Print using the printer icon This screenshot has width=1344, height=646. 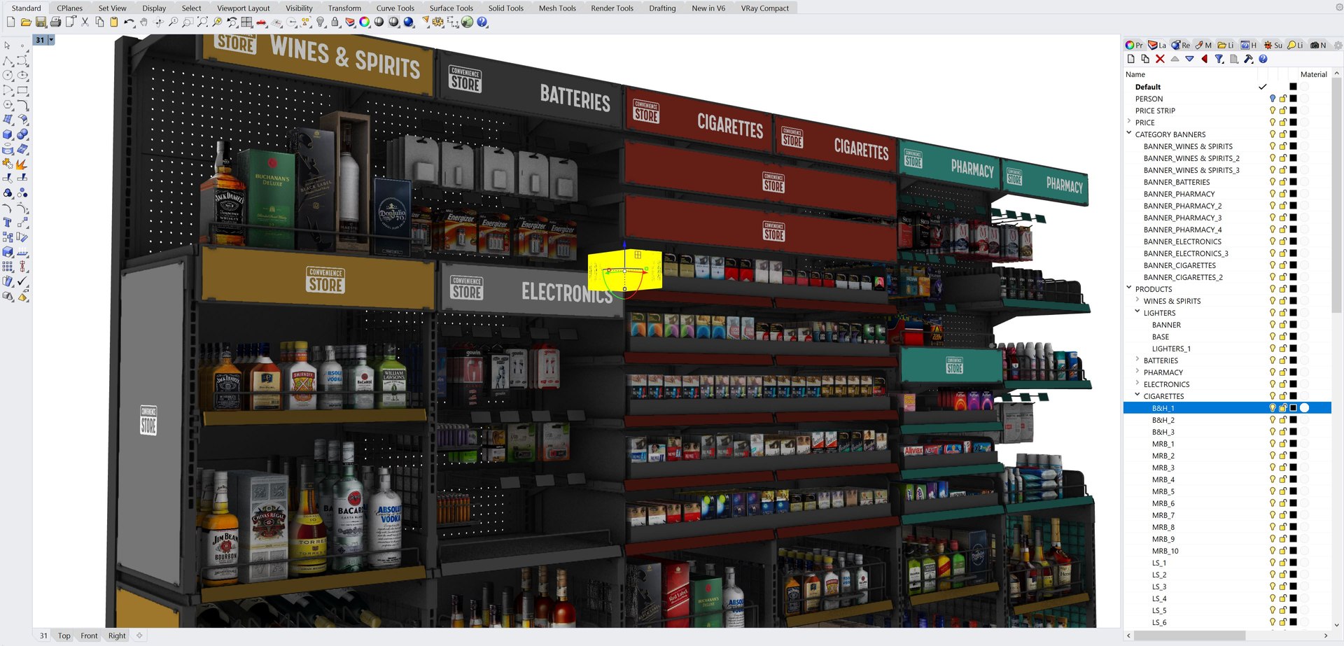[55, 22]
